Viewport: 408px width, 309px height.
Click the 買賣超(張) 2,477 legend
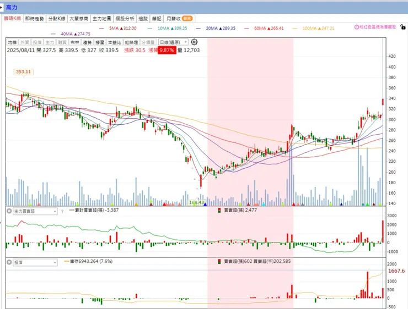tap(237, 210)
